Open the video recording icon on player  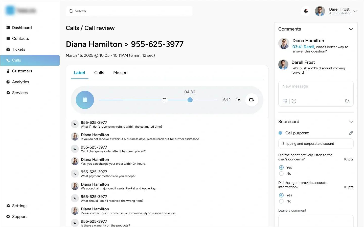[252, 100]
